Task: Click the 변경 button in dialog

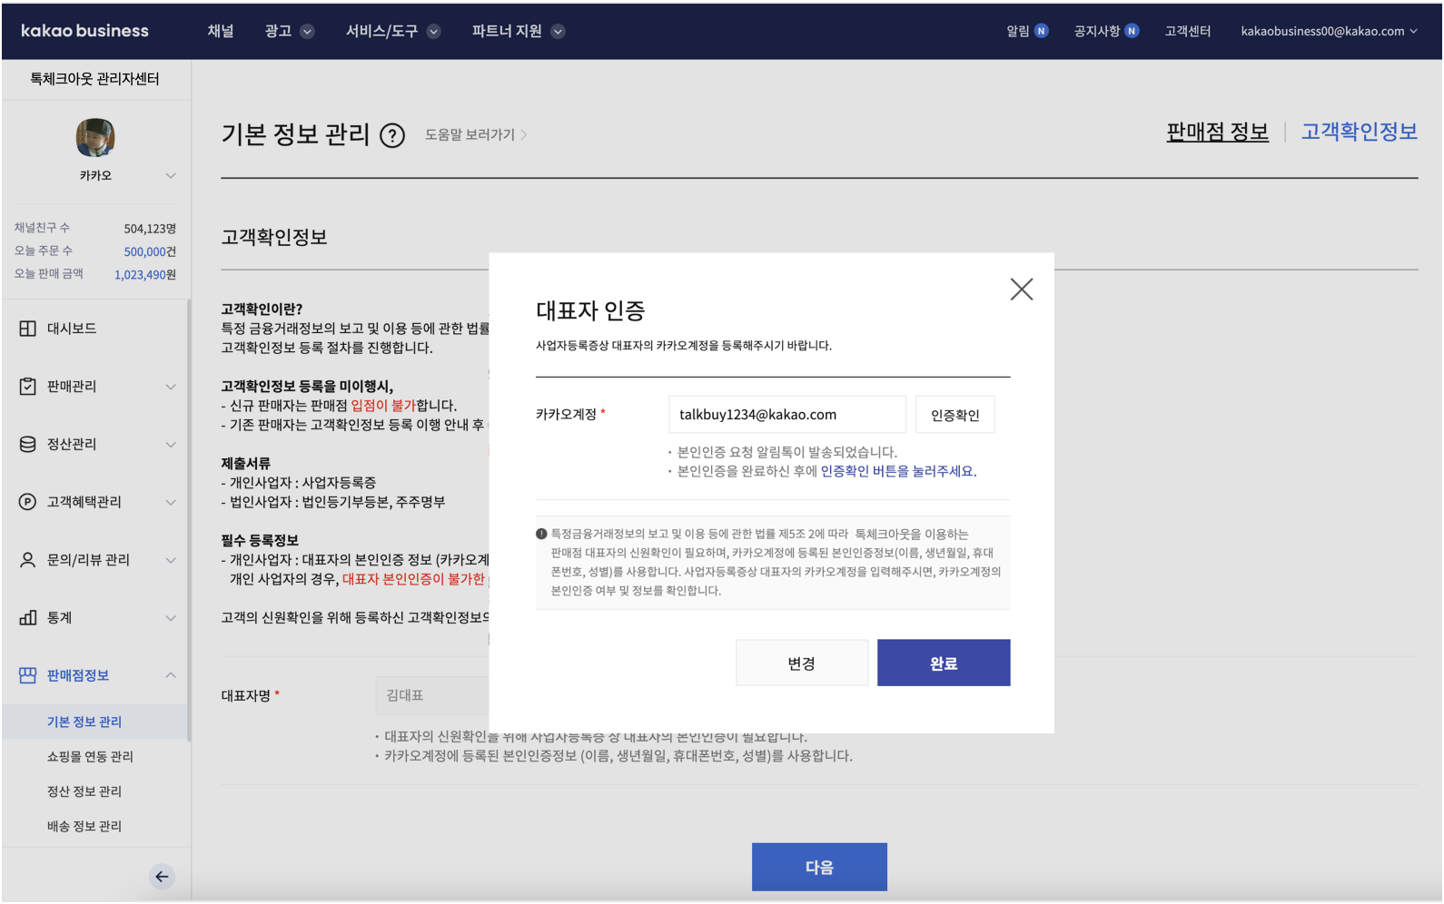Action: pyautogui.click(x=801, y=663)
